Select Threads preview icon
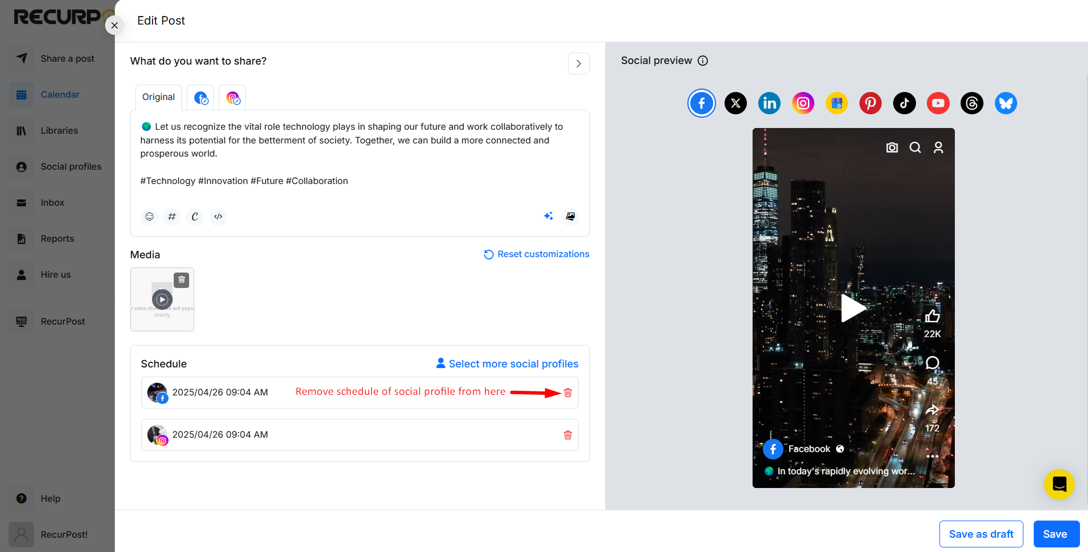 972,103
